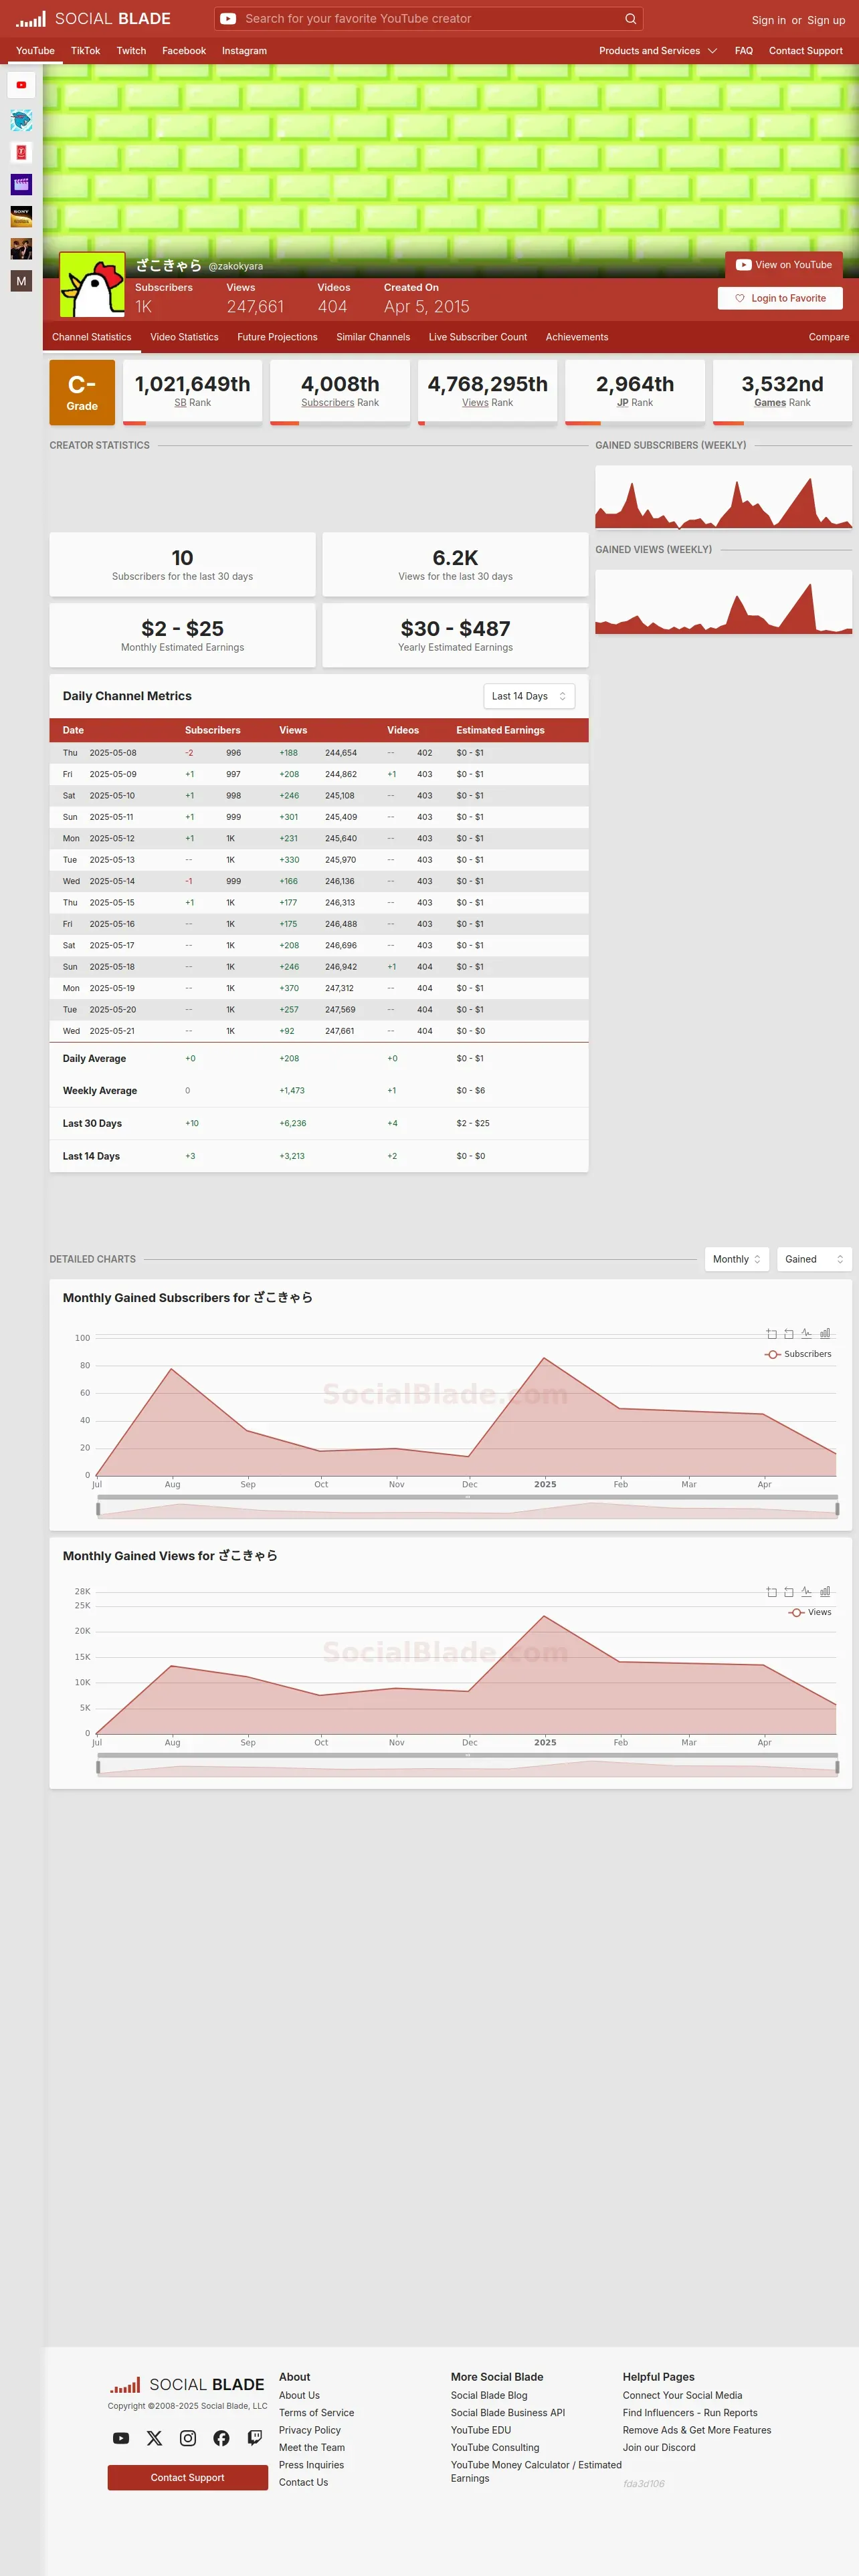Click the View on YouTube button
Image resolution: width=859 pixels, height=2576 pixels.
pos(784,265)
